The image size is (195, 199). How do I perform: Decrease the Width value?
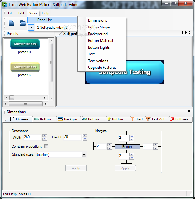click(45, 139)
